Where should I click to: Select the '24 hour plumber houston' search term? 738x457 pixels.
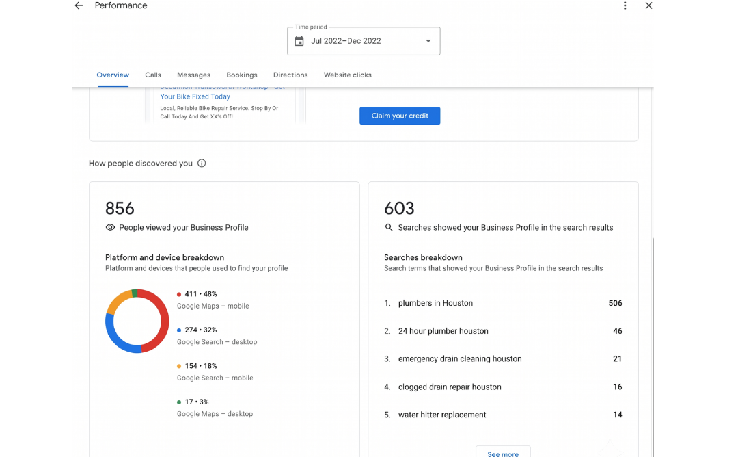443,330
